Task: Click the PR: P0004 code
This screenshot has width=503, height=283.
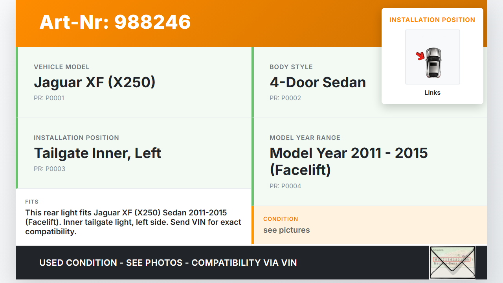Action: pos(285,186)
